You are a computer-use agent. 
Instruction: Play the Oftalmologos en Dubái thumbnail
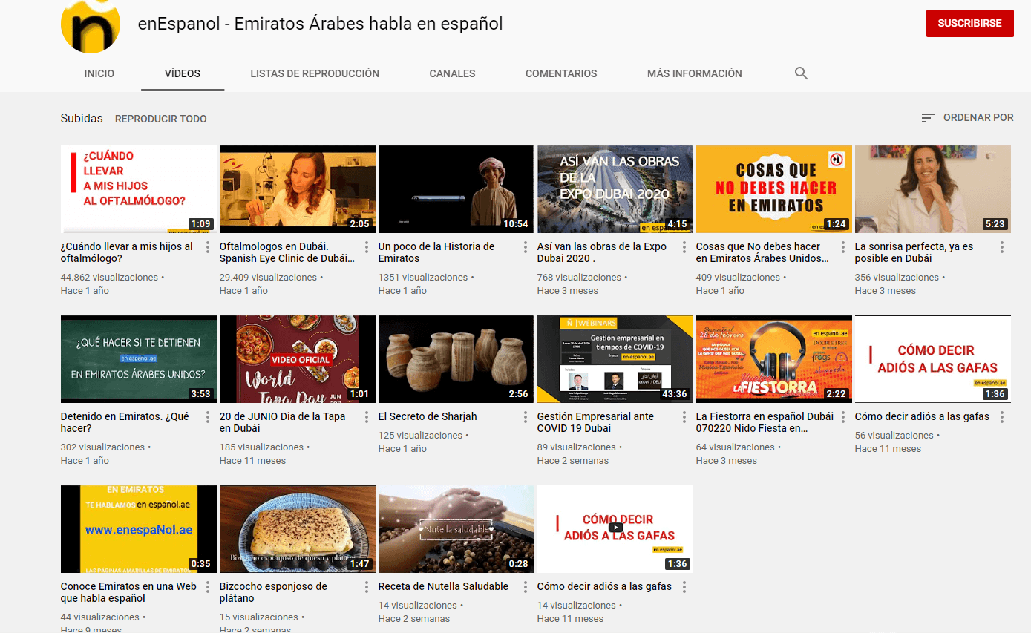(298, 189)
